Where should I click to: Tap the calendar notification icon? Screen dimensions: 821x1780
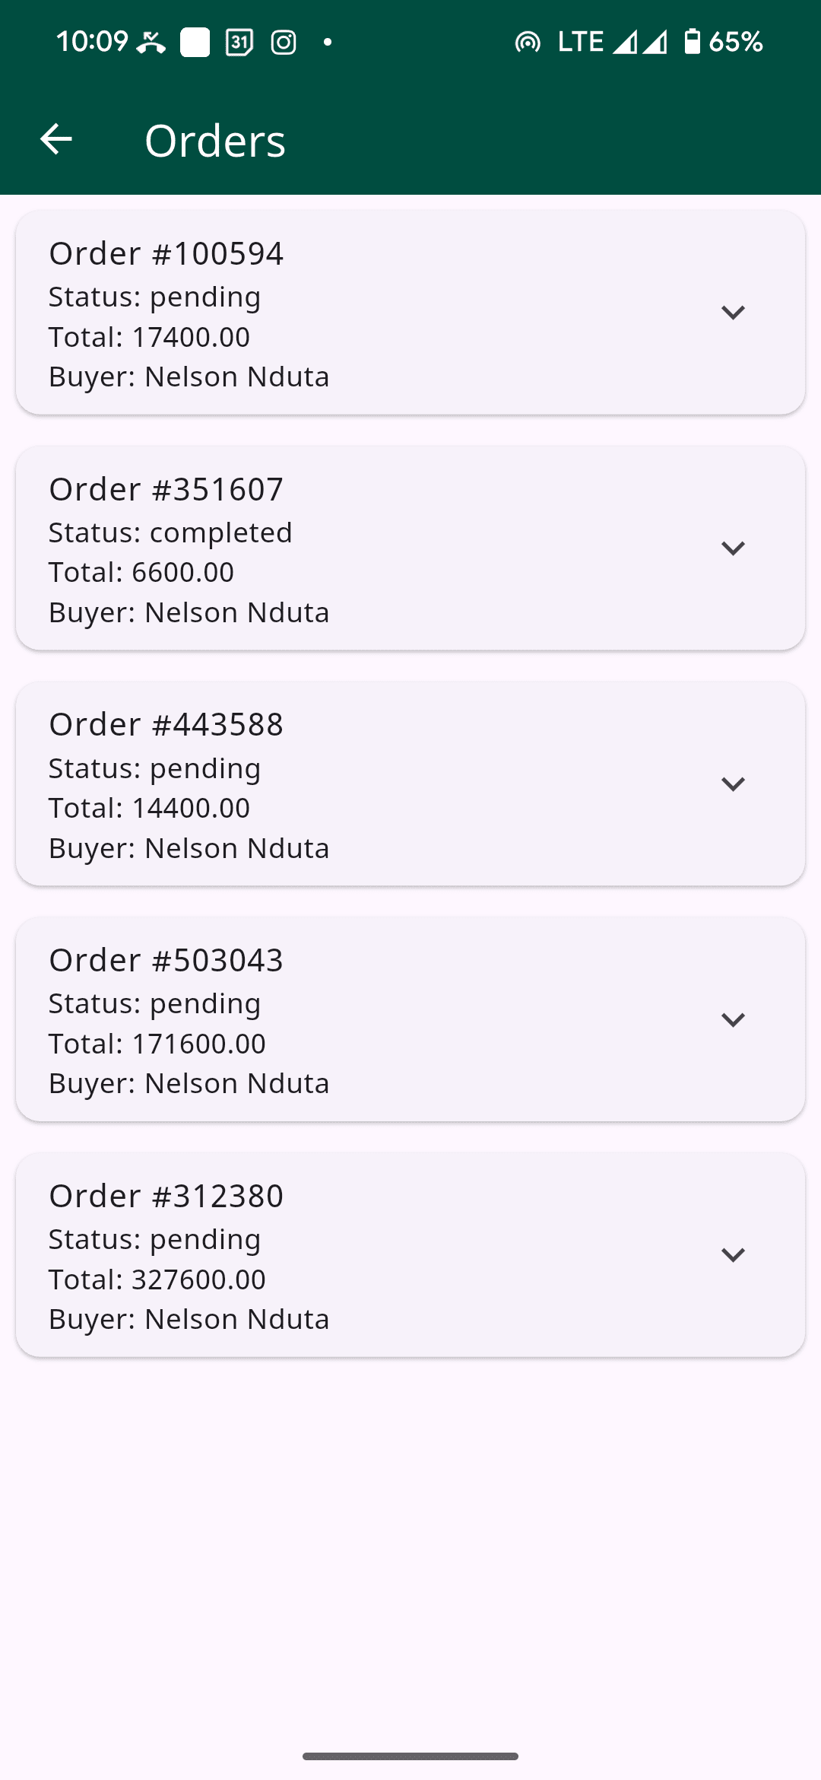239,42
